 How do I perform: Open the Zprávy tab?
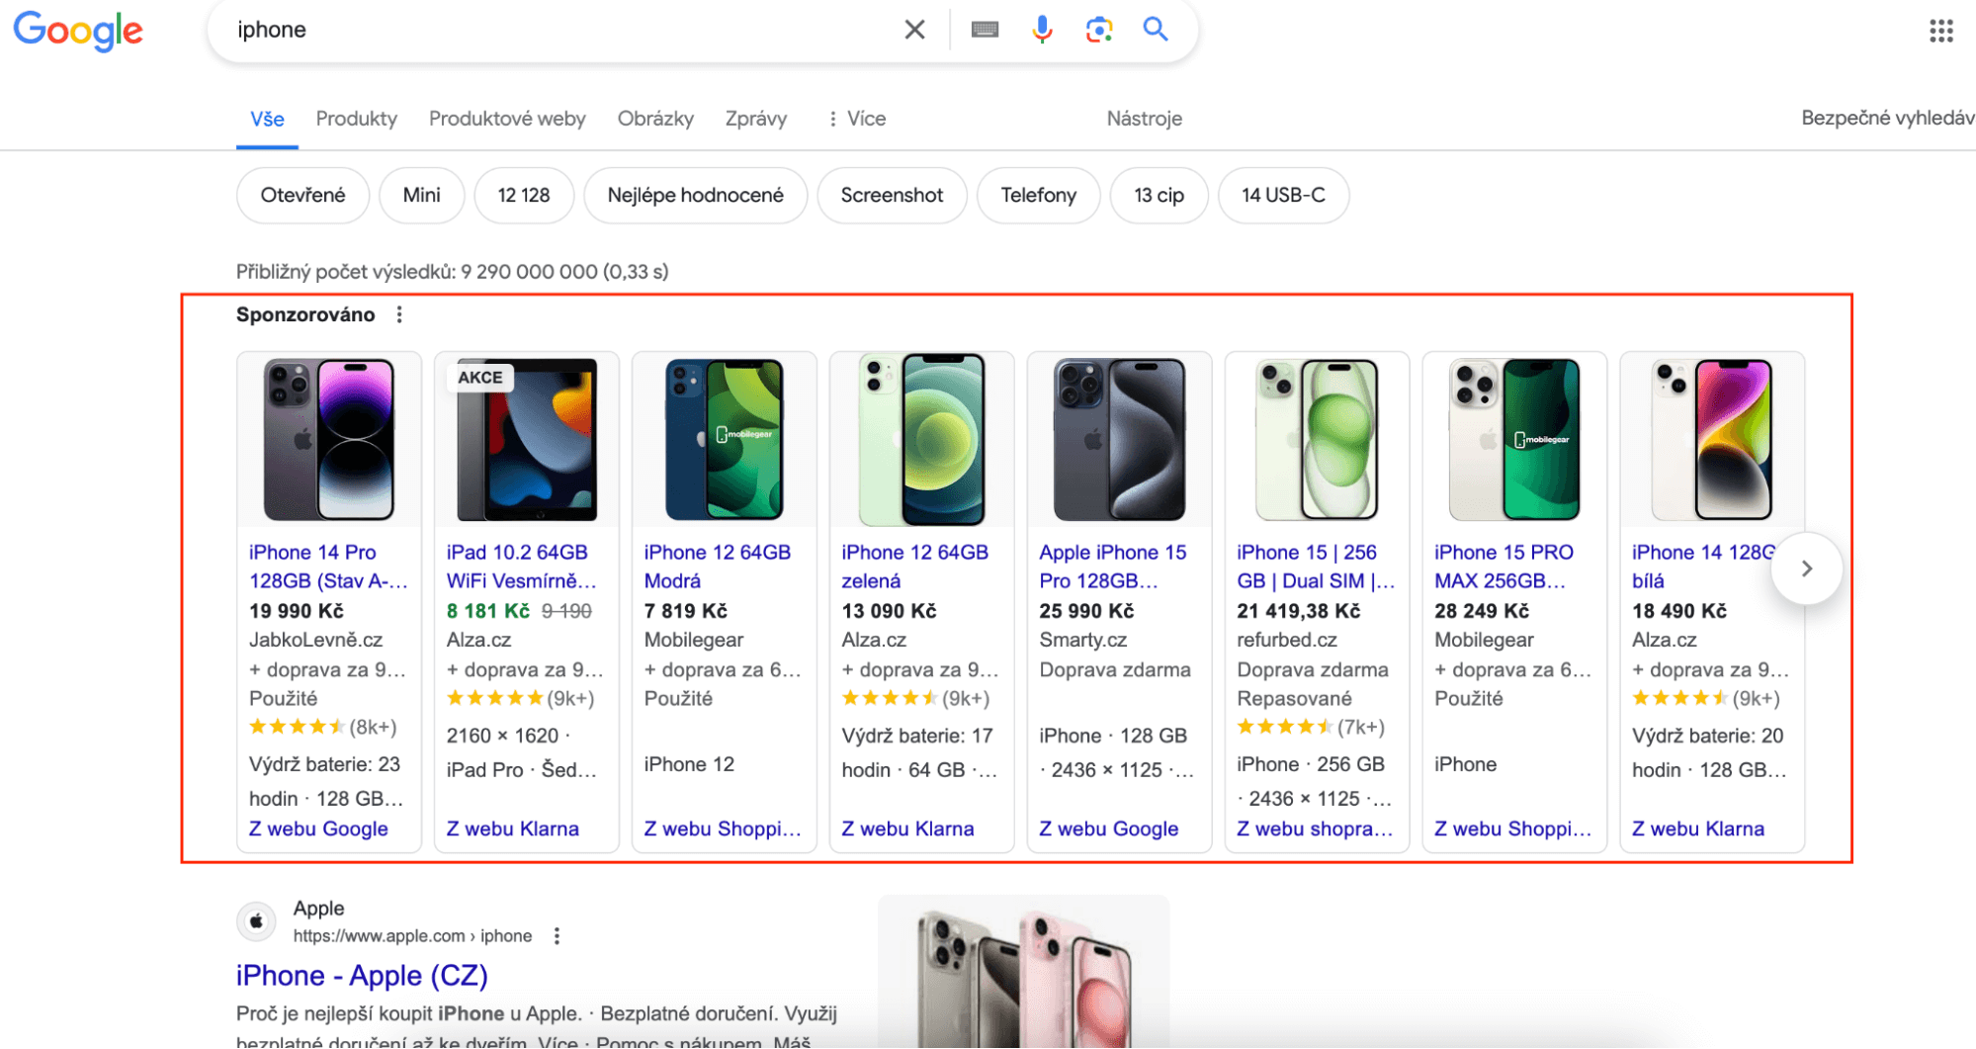[x=756, y=119]
